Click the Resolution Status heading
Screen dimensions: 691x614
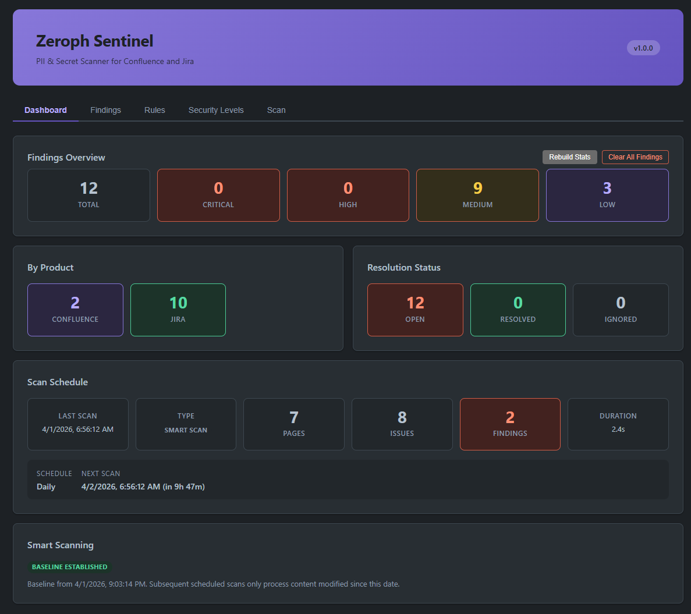(403, 268)
